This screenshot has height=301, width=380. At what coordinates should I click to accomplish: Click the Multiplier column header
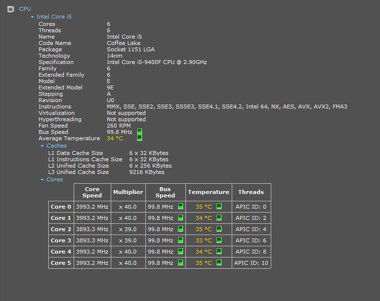(128, 192)
